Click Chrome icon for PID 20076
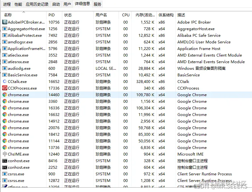Screen dimensions: 252x192 (x=5, y=128)
